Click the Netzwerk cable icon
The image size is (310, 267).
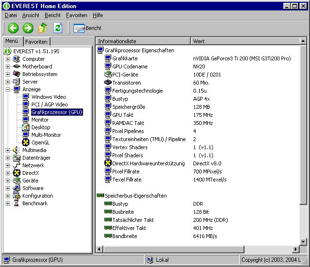click(x=17, y=165)
